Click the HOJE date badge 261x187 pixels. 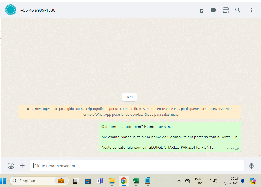click(129, 97)
